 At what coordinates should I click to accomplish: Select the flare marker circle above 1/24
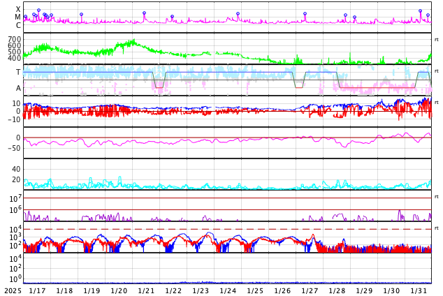point(238,14)
